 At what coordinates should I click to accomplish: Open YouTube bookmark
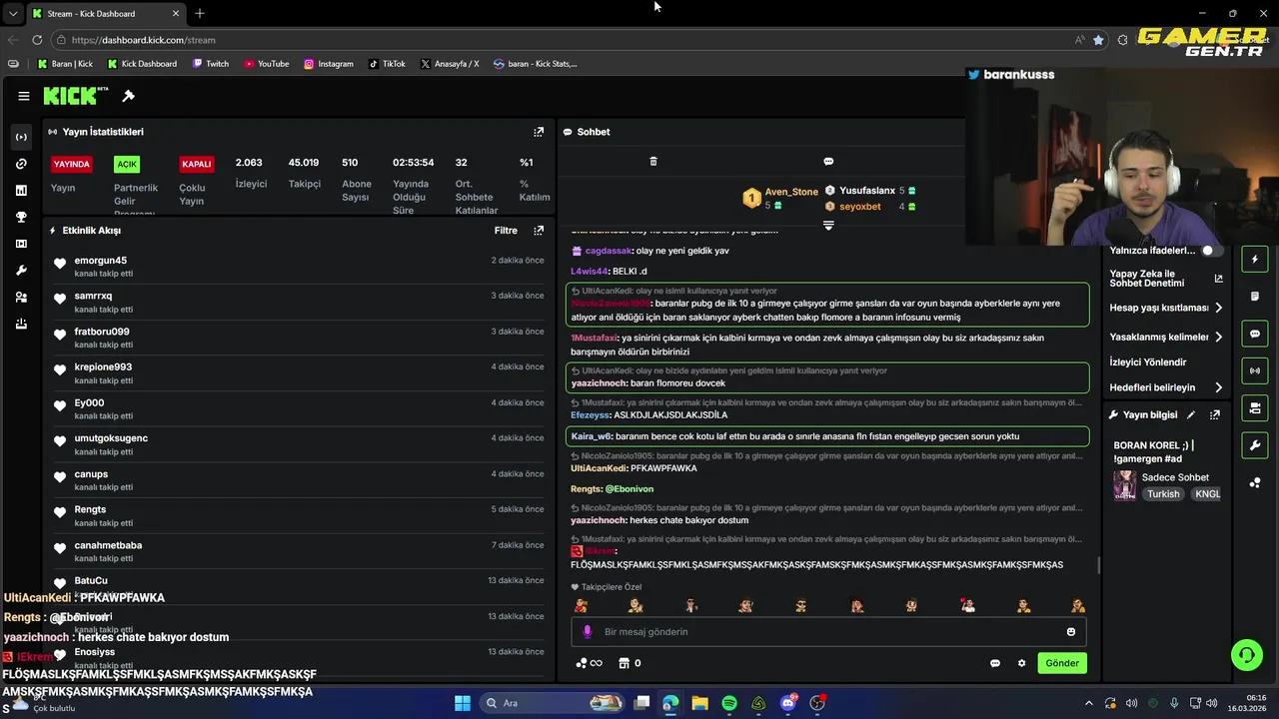(x=267, y=64)
